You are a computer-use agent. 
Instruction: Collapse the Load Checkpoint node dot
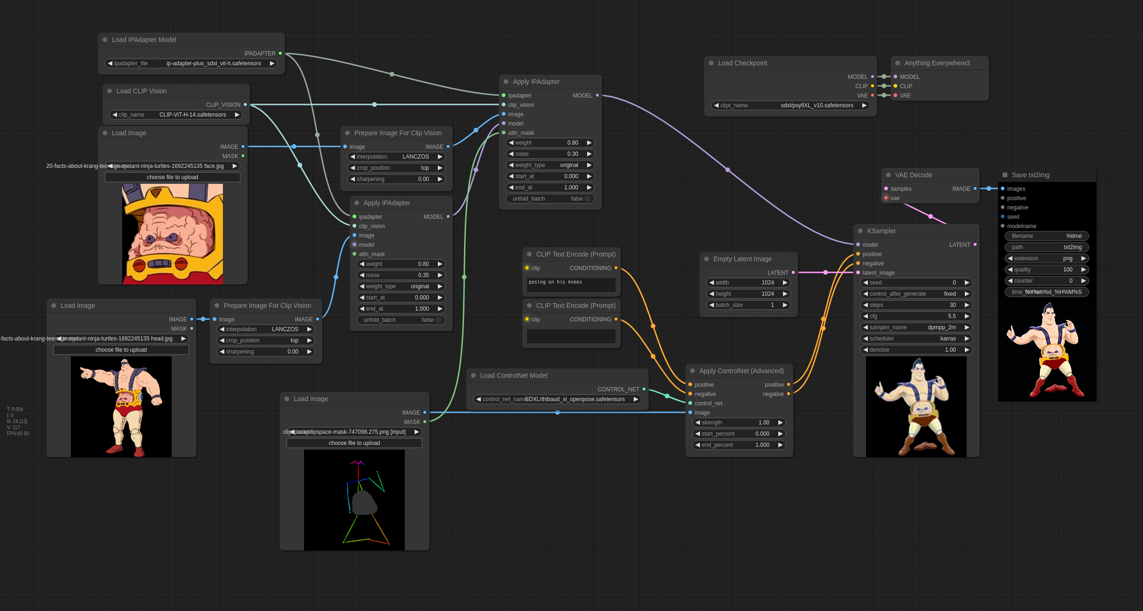pos(711,63)
